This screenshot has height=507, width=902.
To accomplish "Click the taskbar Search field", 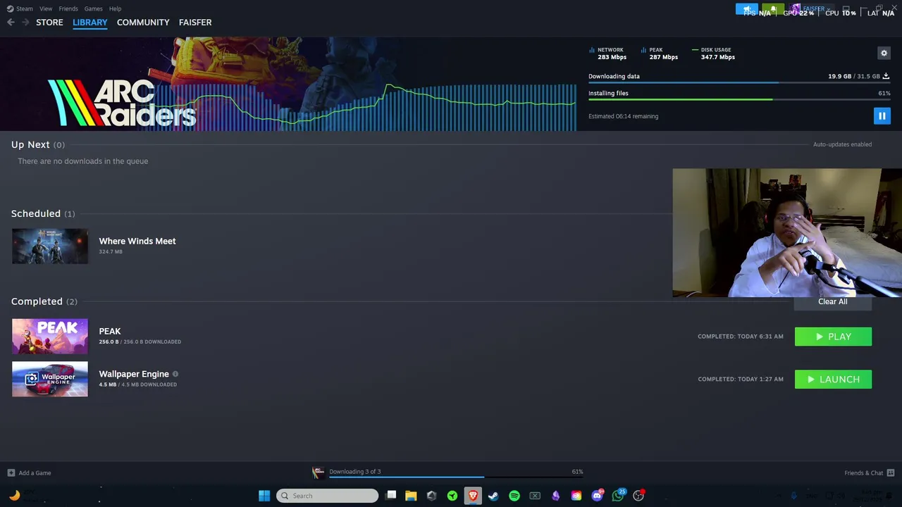I will click(328, 496).
